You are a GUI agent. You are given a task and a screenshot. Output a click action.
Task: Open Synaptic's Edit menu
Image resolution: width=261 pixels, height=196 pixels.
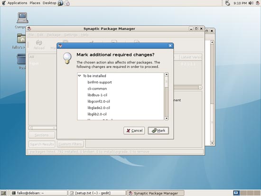[40, 35]
